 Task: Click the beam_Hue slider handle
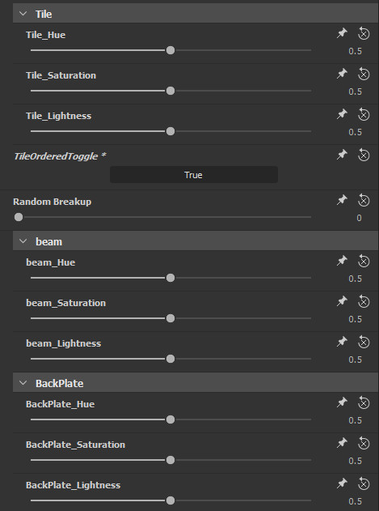[171, 278]
